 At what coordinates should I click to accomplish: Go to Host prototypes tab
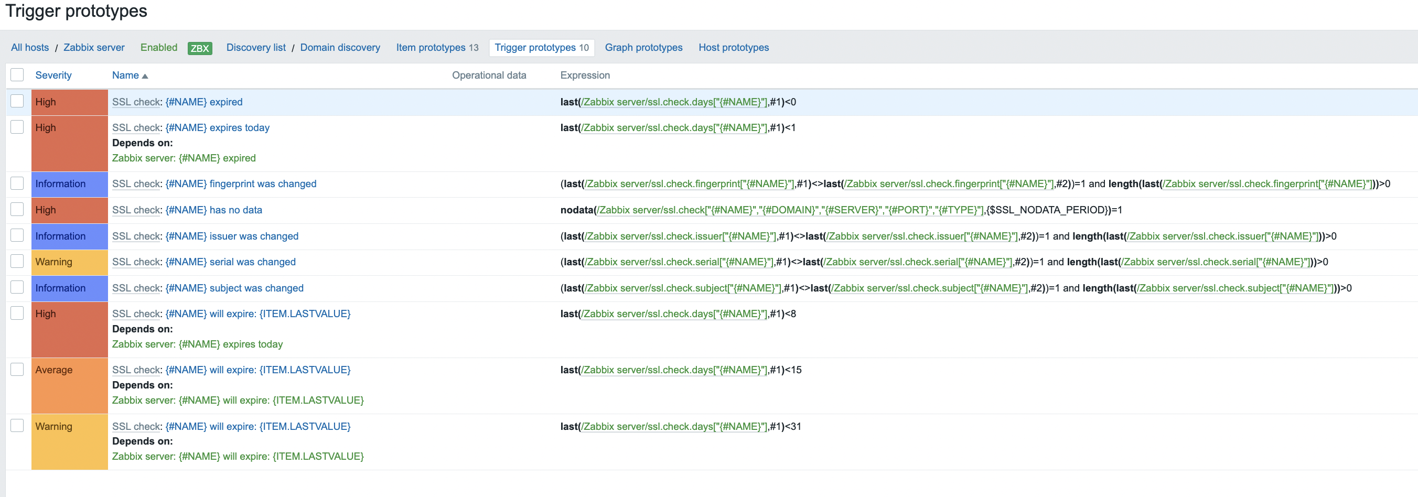[x=733, y=48]
